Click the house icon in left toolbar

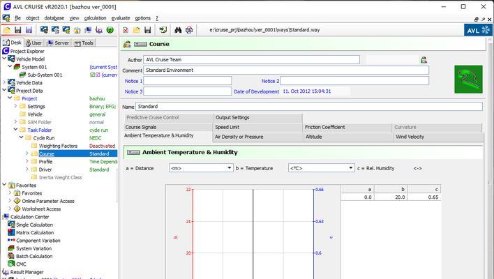pos(77,30)
